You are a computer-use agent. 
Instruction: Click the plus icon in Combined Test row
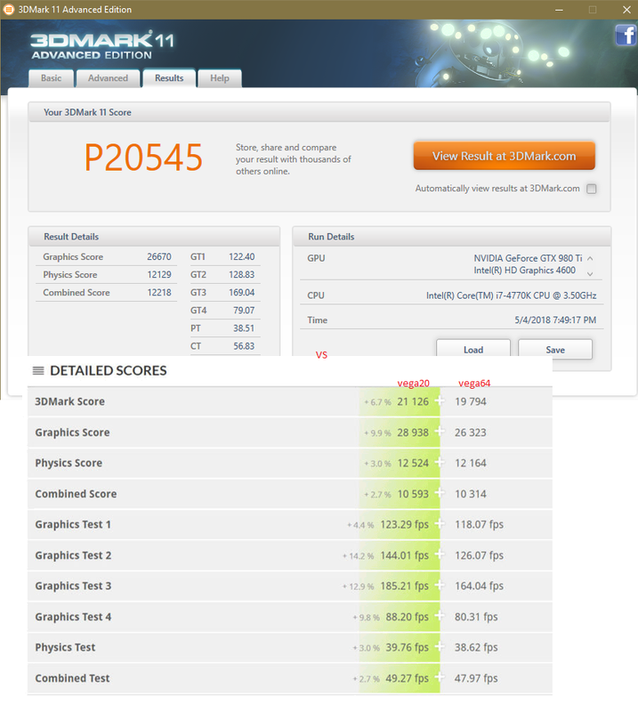[x=440, y=677]
